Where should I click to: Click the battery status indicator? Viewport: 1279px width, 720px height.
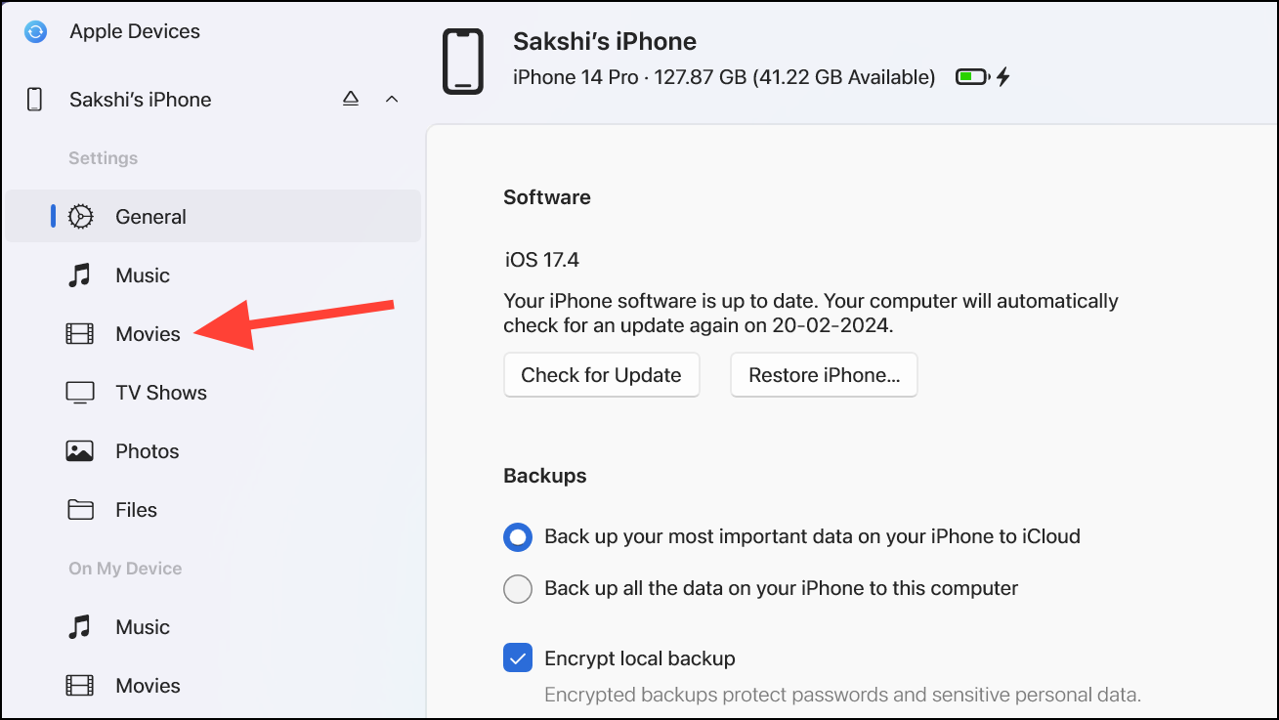(x=971, y=75)
